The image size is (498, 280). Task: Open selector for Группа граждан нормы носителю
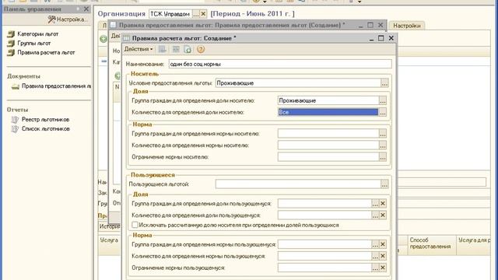tap(383, 134)
